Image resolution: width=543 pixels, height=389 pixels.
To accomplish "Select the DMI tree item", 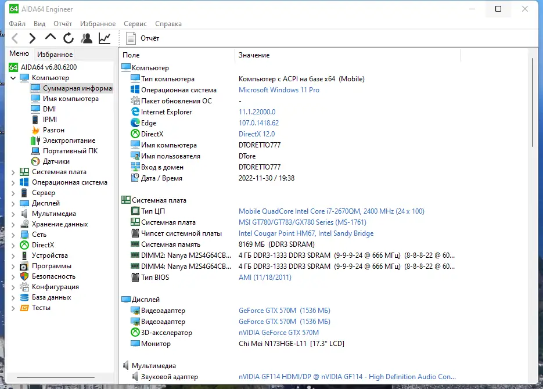I will pos(49,109).
